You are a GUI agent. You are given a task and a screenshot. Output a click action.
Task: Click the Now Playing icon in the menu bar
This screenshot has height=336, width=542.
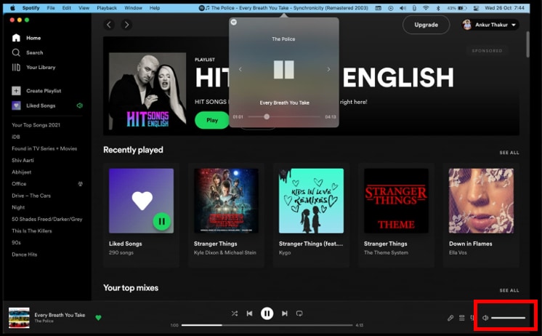pyautogui.click(x=391, y=7)
